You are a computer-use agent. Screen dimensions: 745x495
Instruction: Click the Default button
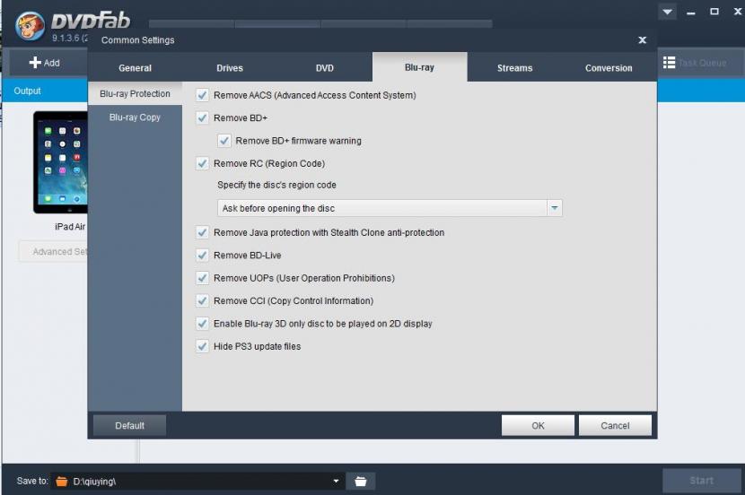coord(129,426)
